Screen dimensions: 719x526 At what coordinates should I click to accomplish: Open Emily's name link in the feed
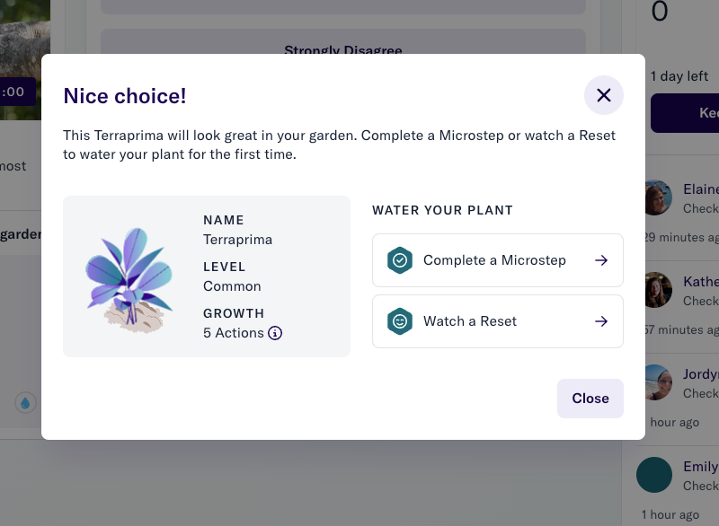pyautogui.click(x=701, y=467)
